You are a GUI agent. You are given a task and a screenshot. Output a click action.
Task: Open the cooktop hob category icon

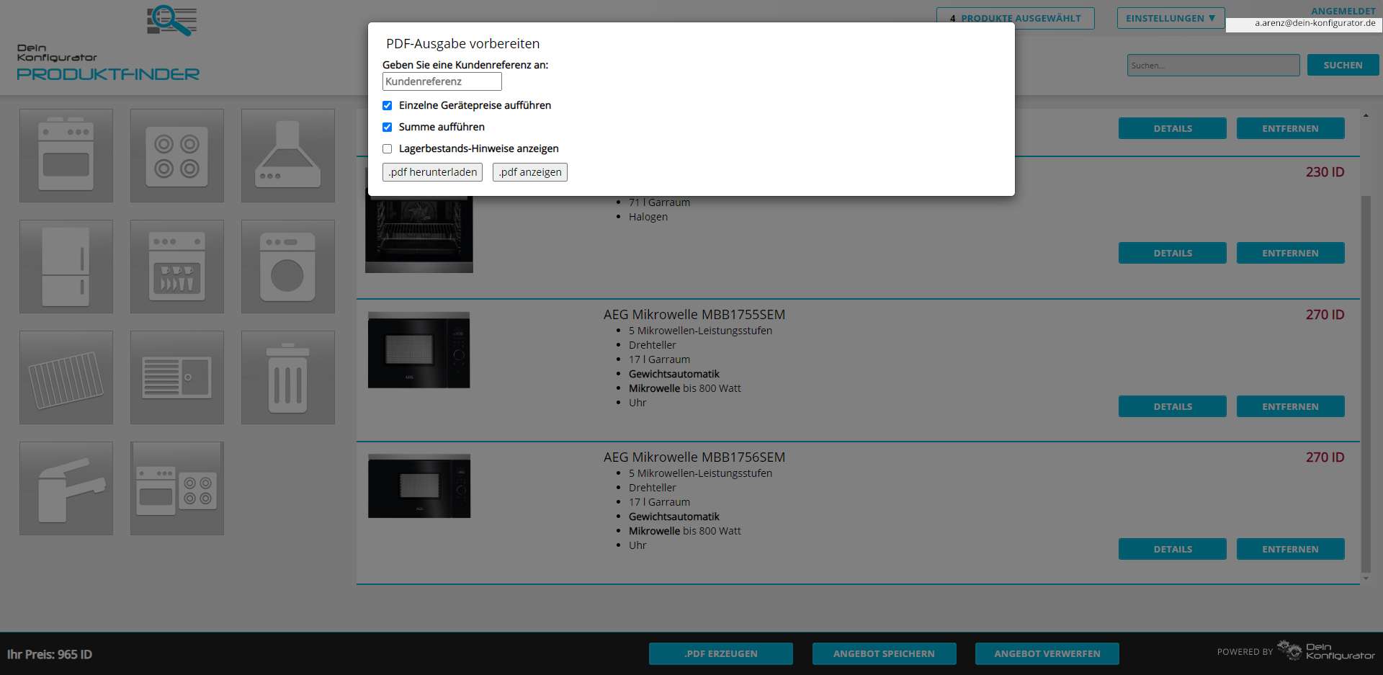177,156
